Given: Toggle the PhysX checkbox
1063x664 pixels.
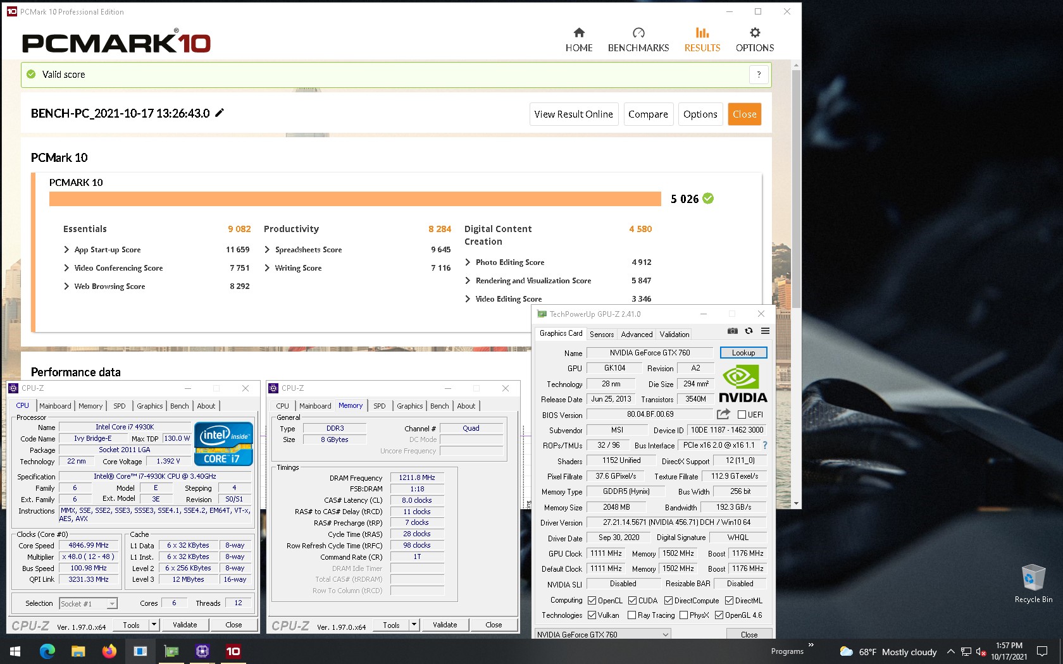Looking at the screenshot, I should 683,615.
